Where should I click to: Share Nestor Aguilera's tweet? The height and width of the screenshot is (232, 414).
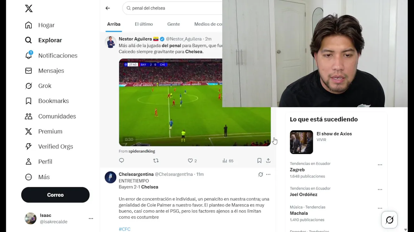(268, 160)
